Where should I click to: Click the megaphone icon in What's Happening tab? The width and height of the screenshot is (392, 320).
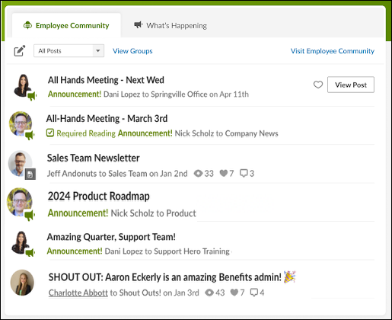tap(139, 25)
